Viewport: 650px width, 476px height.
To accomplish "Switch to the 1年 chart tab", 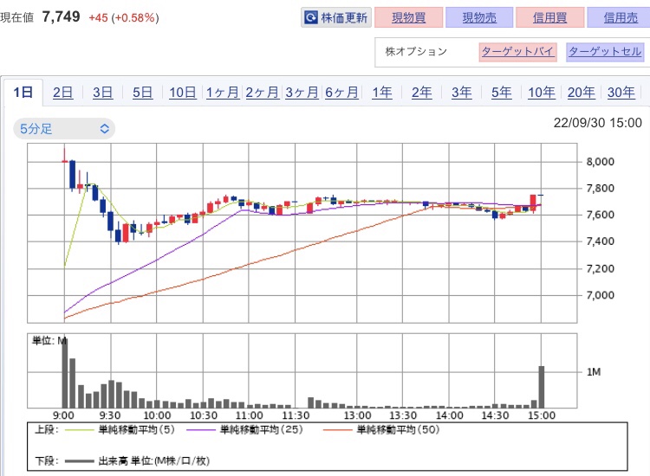I will click(382, 92).
